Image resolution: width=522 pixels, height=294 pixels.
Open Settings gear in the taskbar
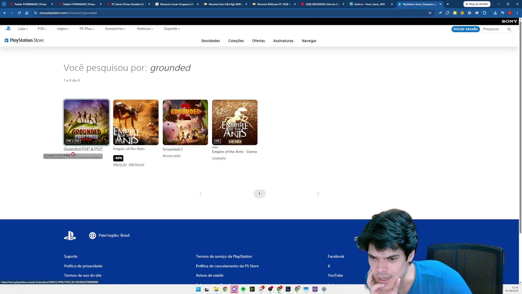[x=324, y=290]
